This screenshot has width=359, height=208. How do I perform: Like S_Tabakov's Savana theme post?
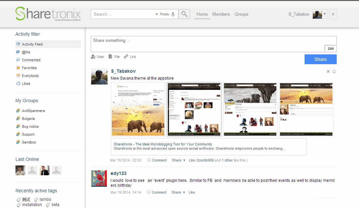pos(192,160)
